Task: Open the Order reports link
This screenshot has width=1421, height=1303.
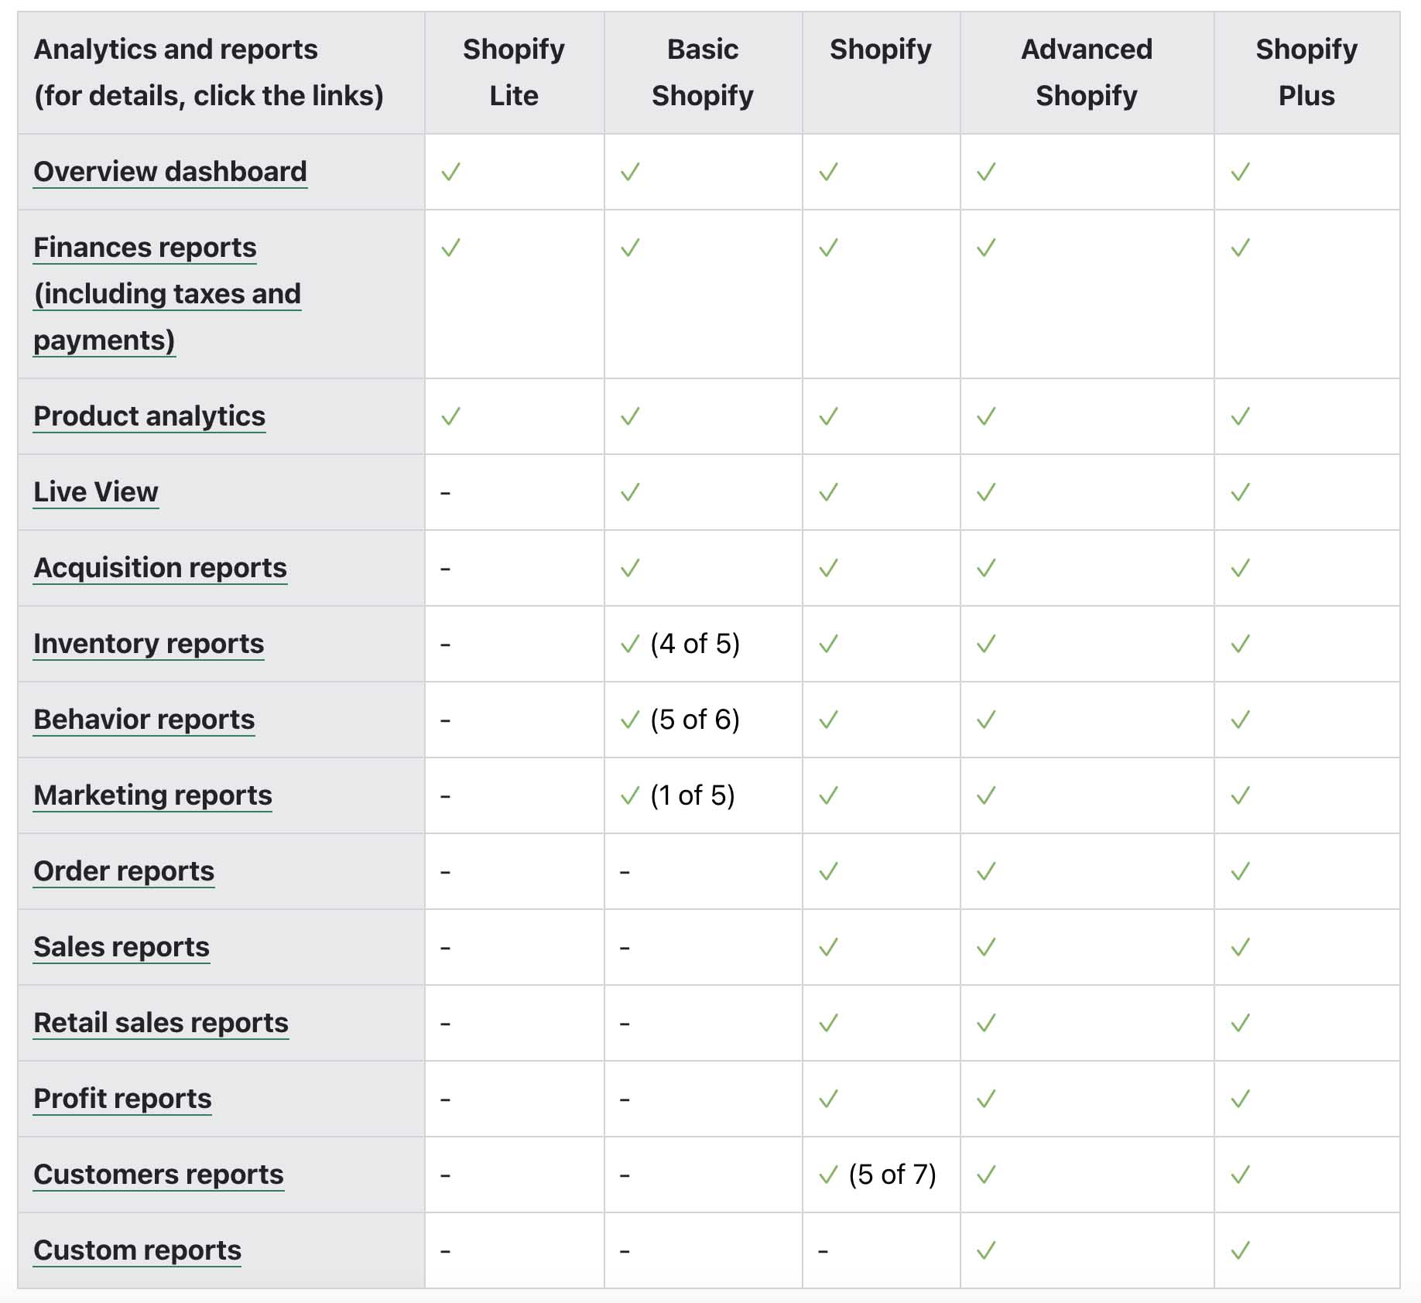Action: pyautogui.click(x=124, y=871)
